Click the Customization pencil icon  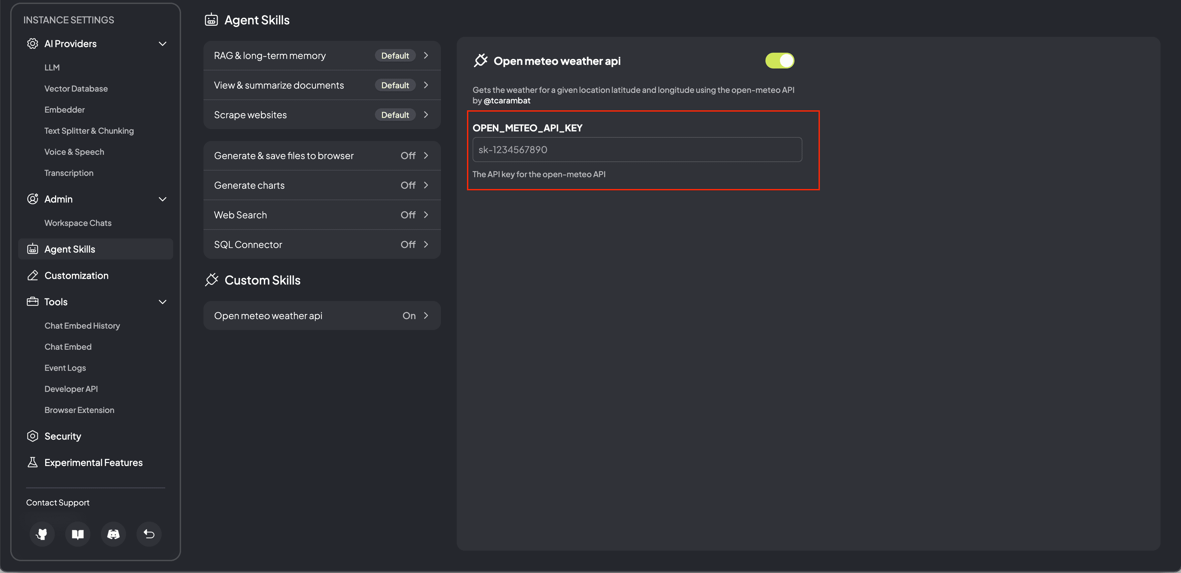coord(33,275)
